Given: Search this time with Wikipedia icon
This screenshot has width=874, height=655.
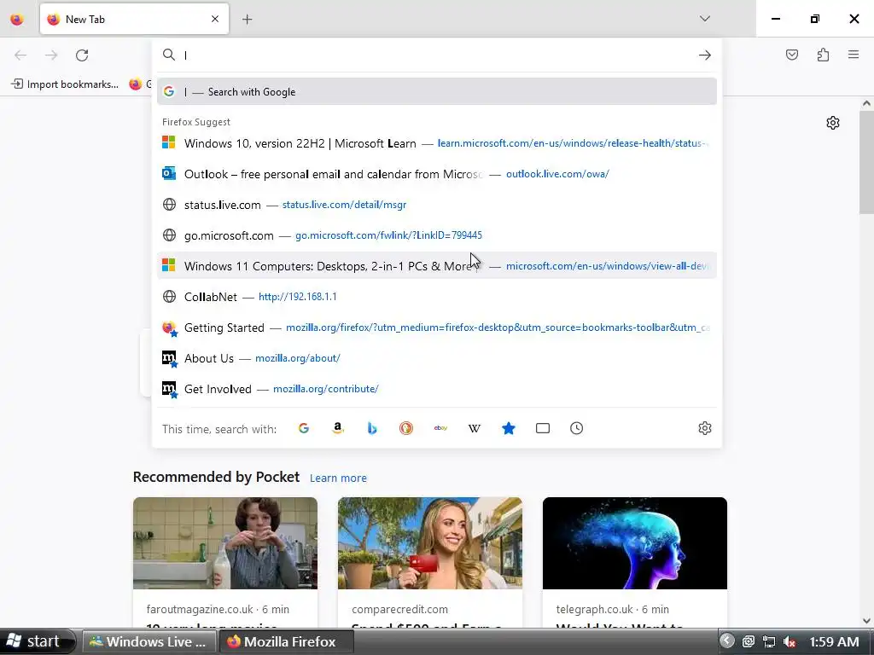Looking at the screenshot, I should pos(475,428).
